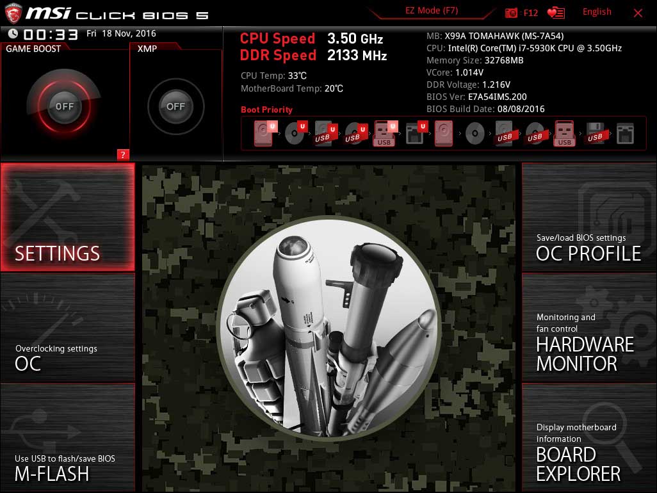Open the SETTINGS menu tile
The height and width of the screenshot is (493, 657).
click(x=67, y=217)
